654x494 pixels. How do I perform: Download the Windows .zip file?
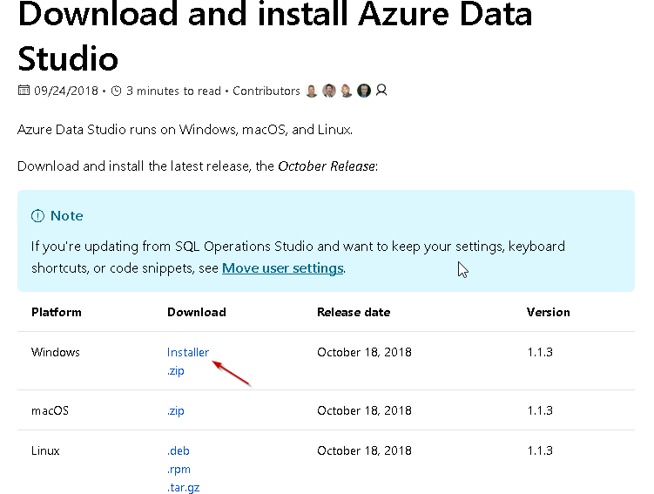coord(176,371)
